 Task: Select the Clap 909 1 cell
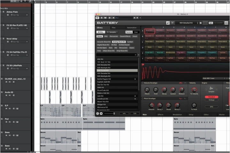pos(181,53)
